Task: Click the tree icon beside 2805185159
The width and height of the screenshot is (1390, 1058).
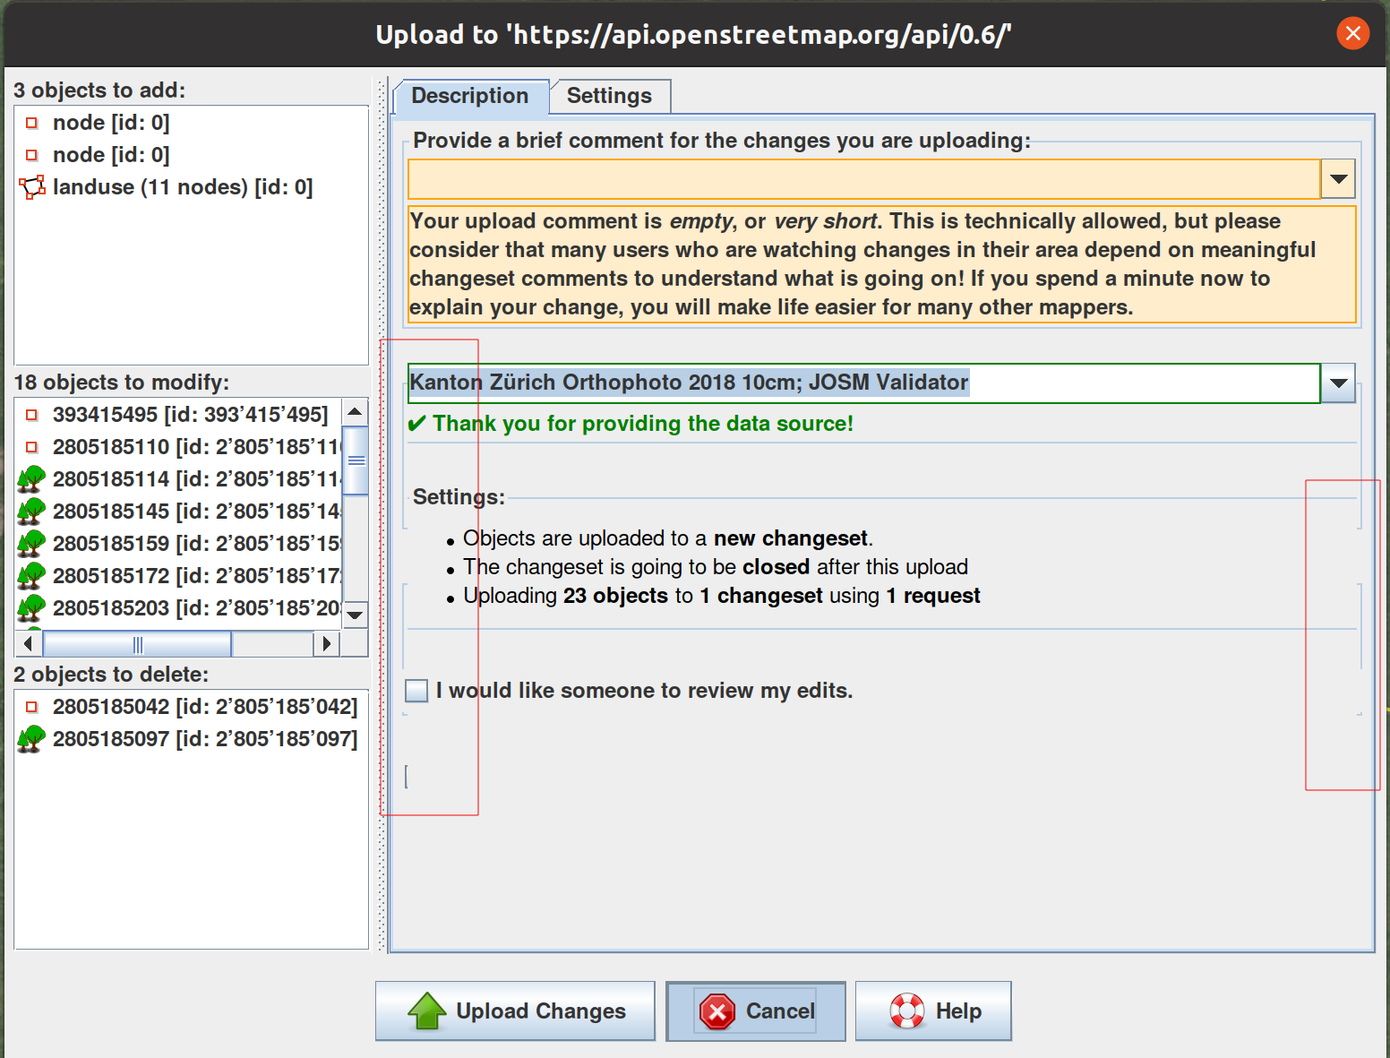Action: (31, 544)
